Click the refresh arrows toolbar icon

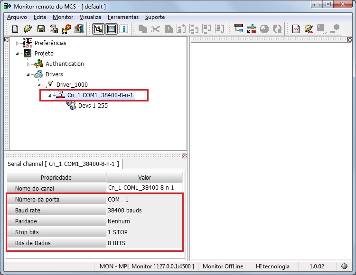[x=277, y=29]
